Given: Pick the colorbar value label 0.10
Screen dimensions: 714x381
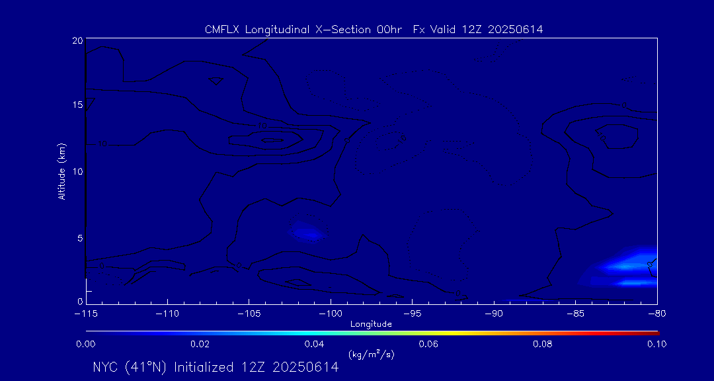Looking at the screenshot, I should (657, 344).
